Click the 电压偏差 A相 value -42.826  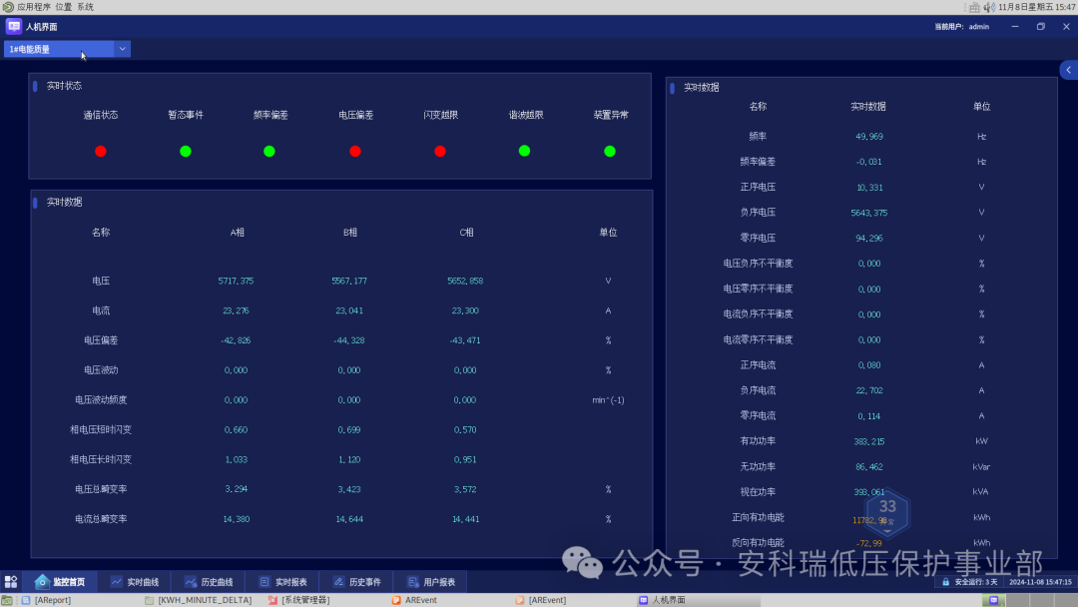pos(236,340)
